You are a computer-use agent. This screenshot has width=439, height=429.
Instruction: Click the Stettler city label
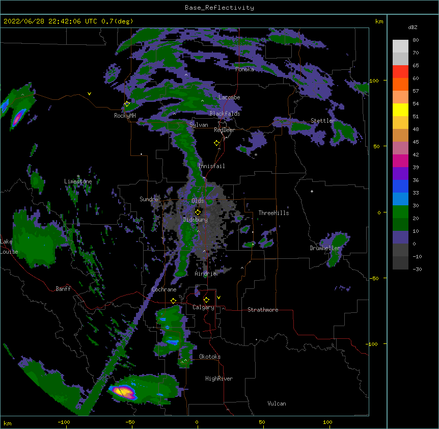click(x=323, y=121)
